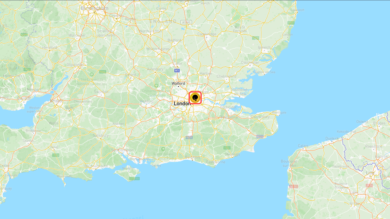390x219 pixels.
Task: Select the Oxford city label
Action: pos(130,75)
